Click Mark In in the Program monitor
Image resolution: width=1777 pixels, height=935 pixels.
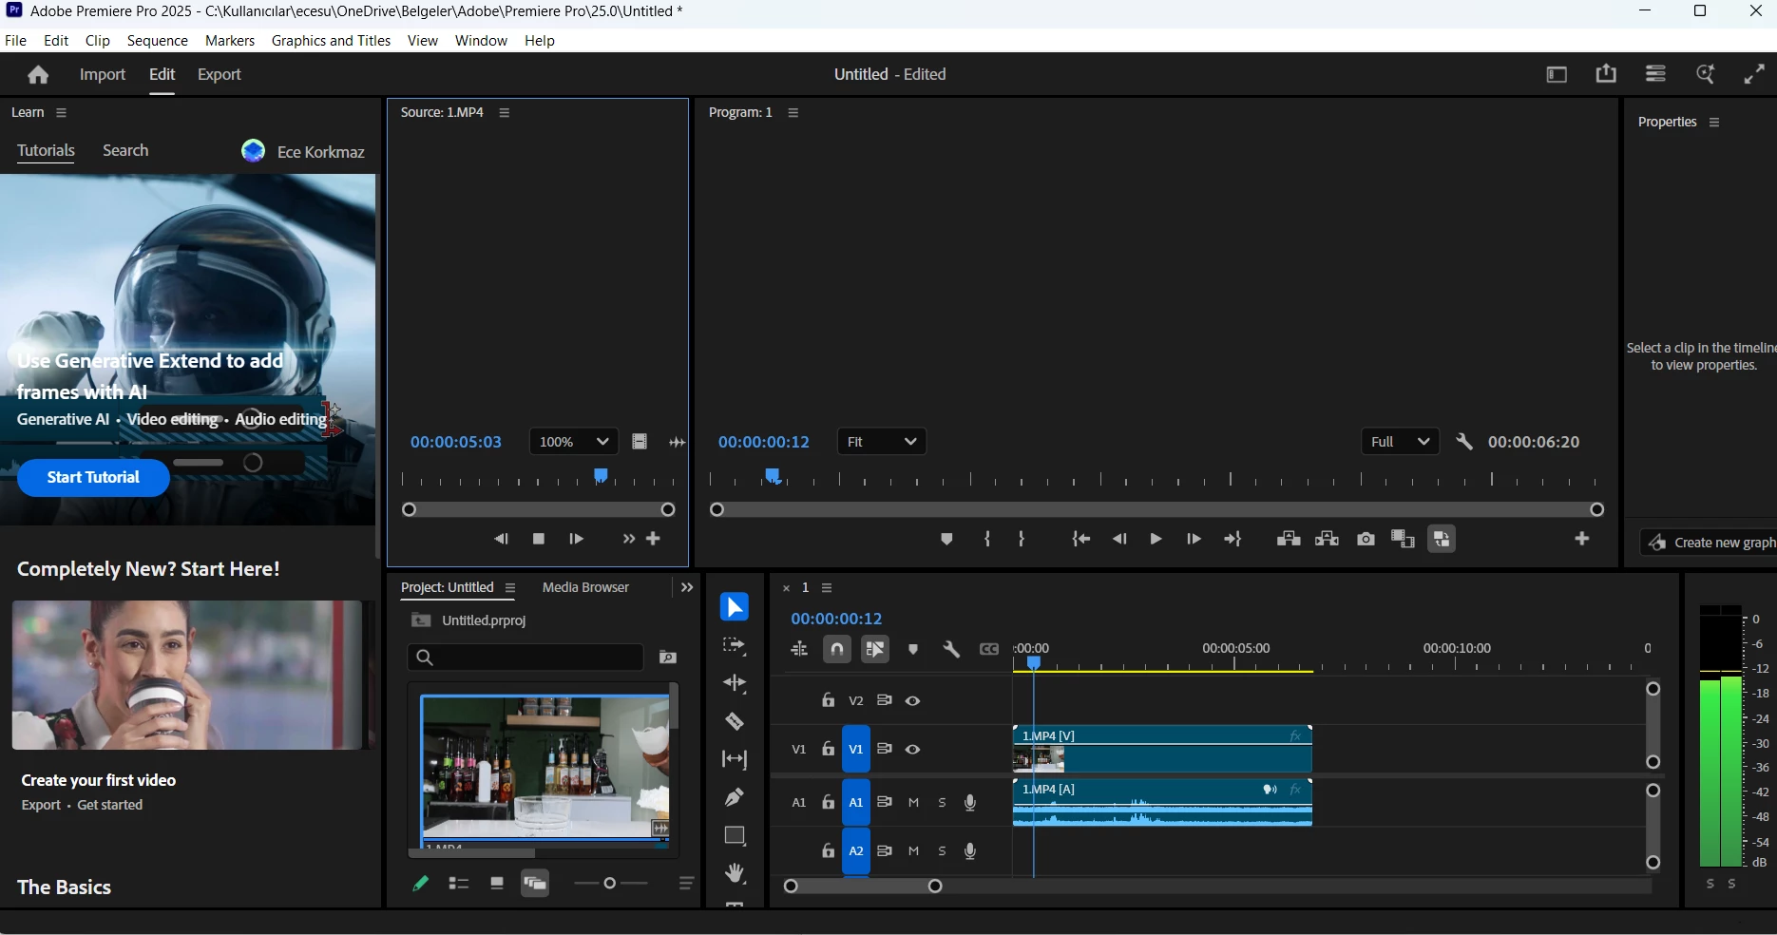click(x=988, y=539)
